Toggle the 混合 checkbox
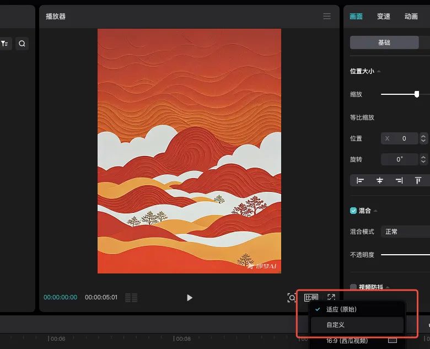Viewport: 430px width, 349px height. tap(353, 211)
